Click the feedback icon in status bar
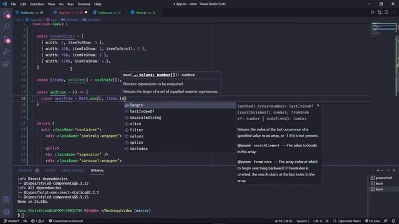This screenshot has height=224, width=399. [386, 221]
